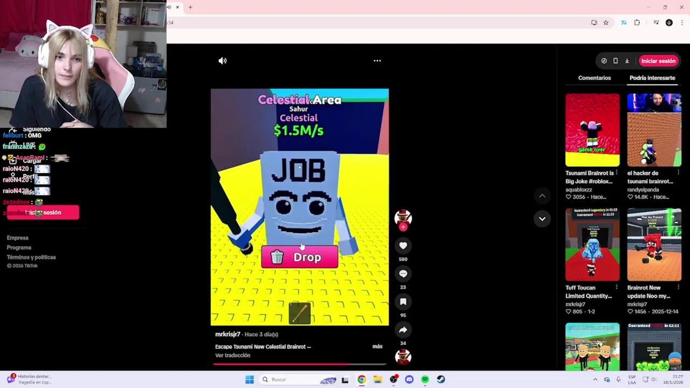The height and width of the screenshot is (388, 690).
Task: Open Google Chrome from the taskbar
Action: coord(362,379)
